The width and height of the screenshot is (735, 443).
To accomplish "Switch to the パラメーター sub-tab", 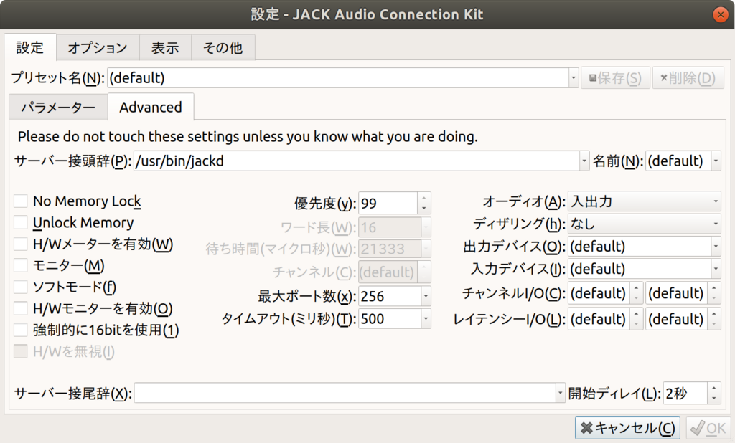I will point(58,108).
